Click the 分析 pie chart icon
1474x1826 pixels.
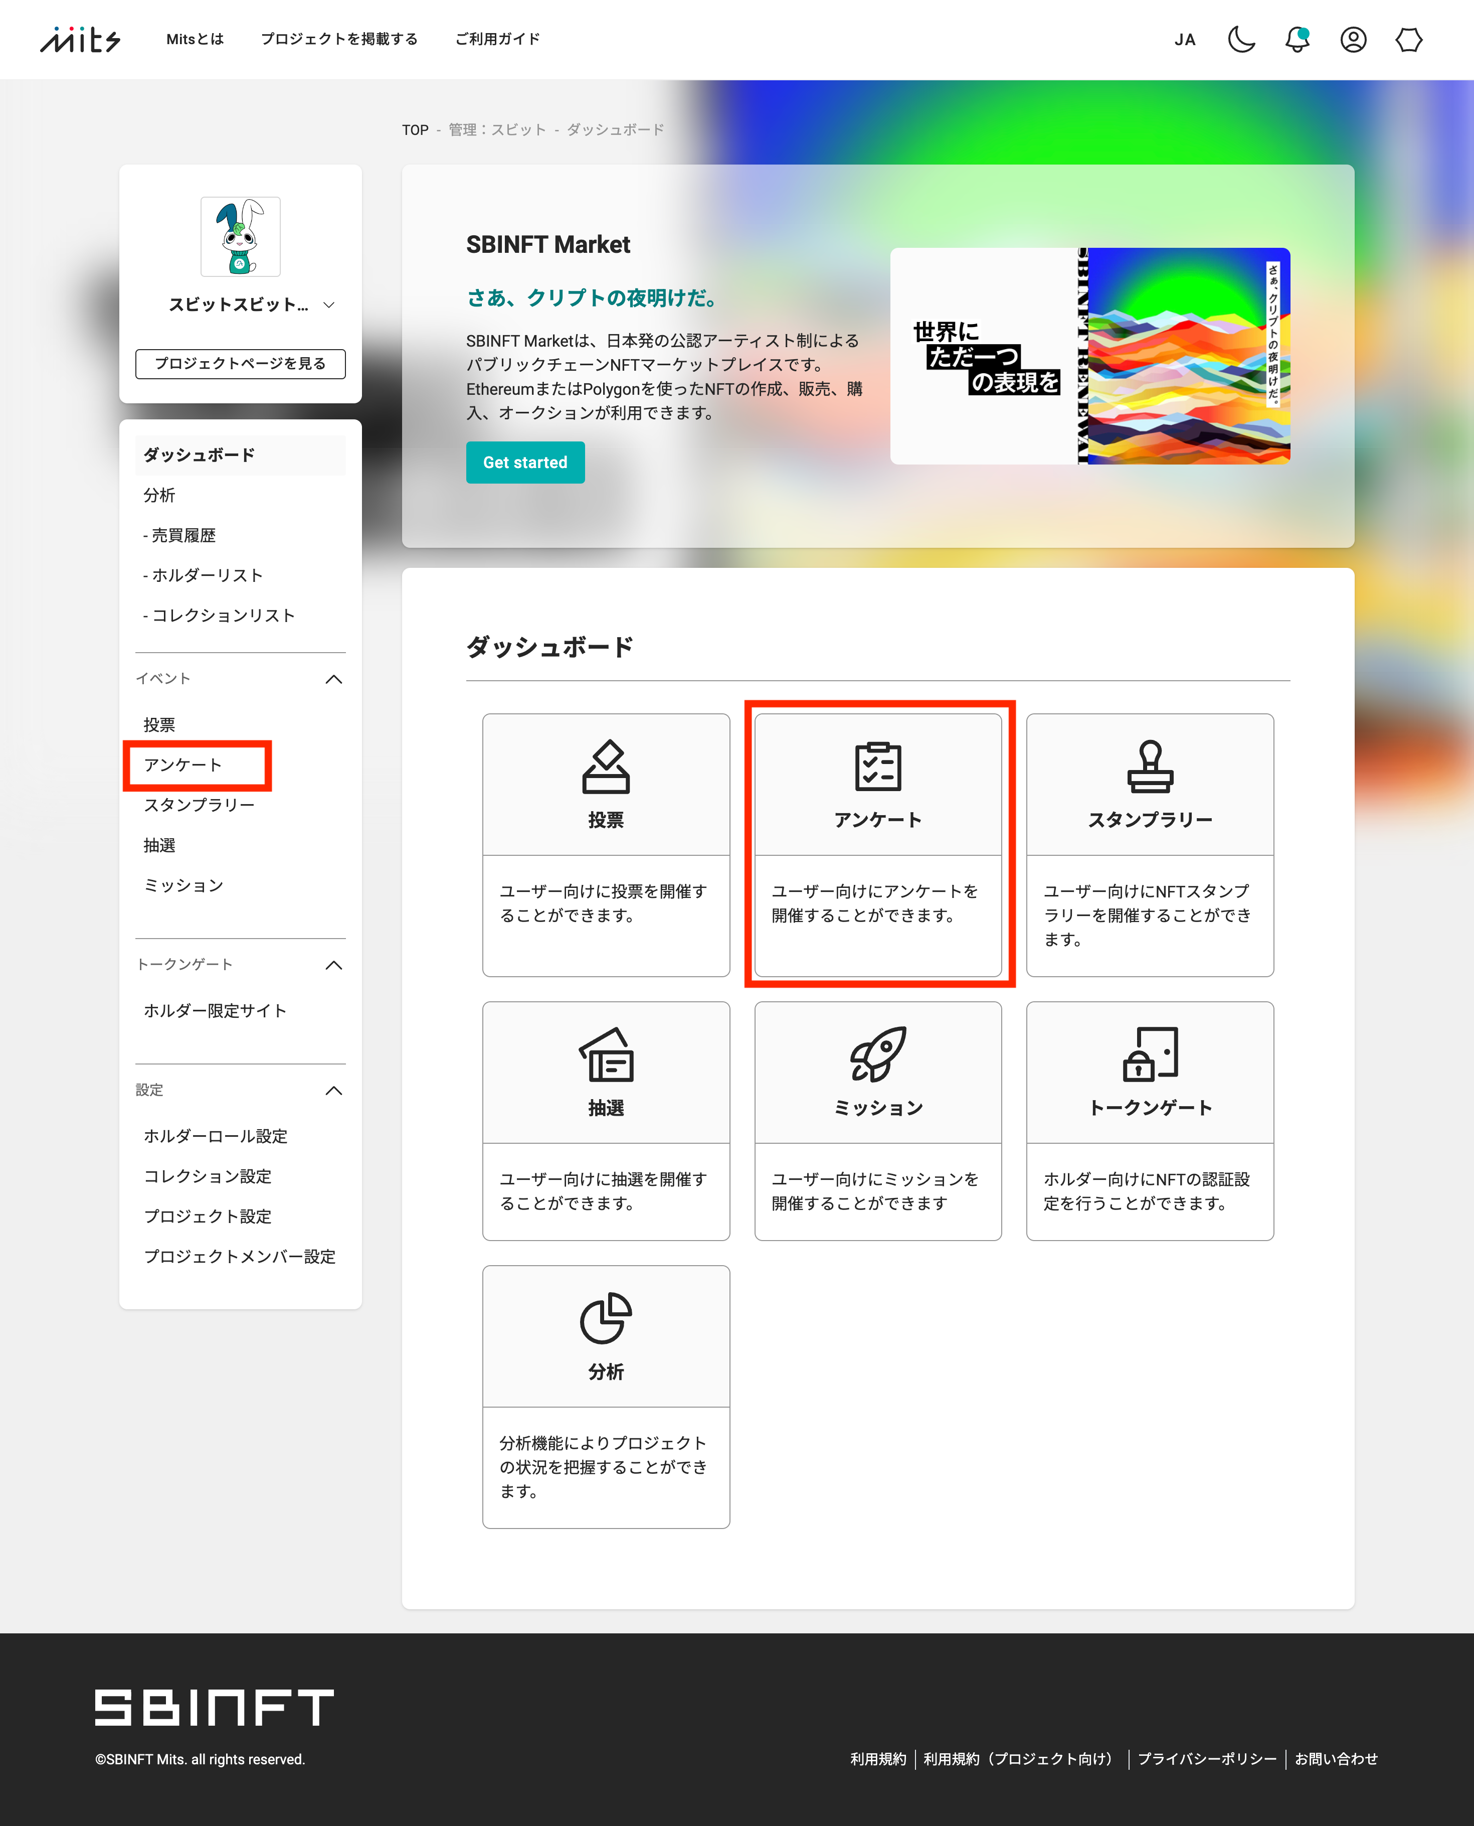(606, 1319)
